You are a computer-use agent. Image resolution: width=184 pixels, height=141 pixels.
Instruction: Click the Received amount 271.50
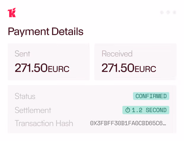pos(118,68)
